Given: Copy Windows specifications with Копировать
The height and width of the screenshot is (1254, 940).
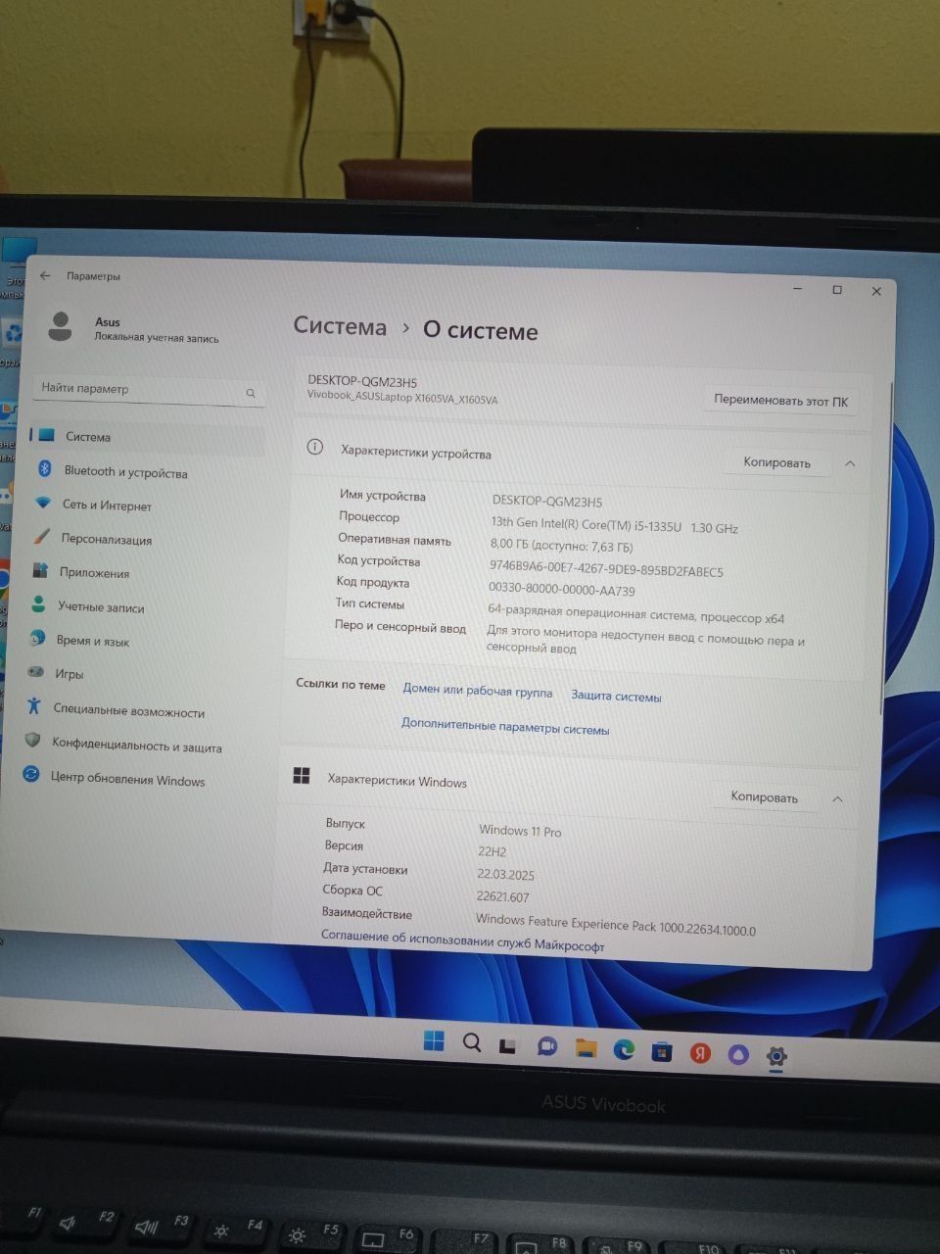Looking at the screenshot, I should click(x=764, y=797).
